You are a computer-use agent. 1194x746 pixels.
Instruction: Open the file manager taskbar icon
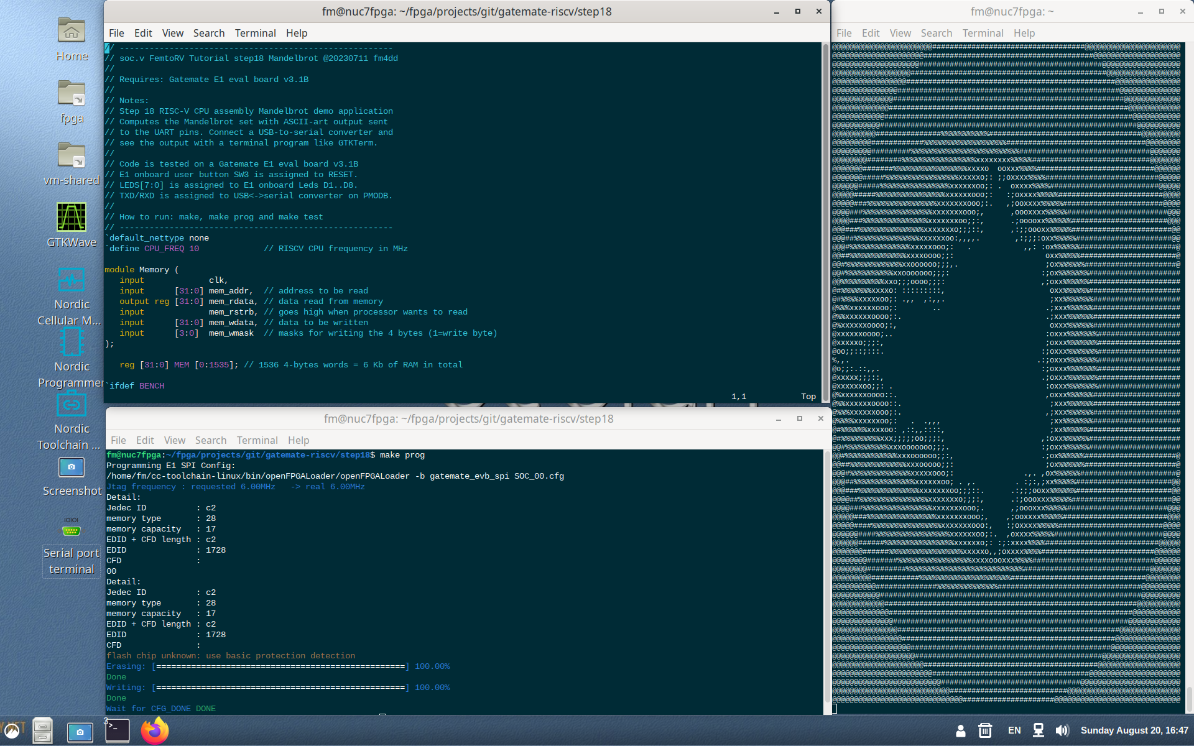(x=42, y=730)
